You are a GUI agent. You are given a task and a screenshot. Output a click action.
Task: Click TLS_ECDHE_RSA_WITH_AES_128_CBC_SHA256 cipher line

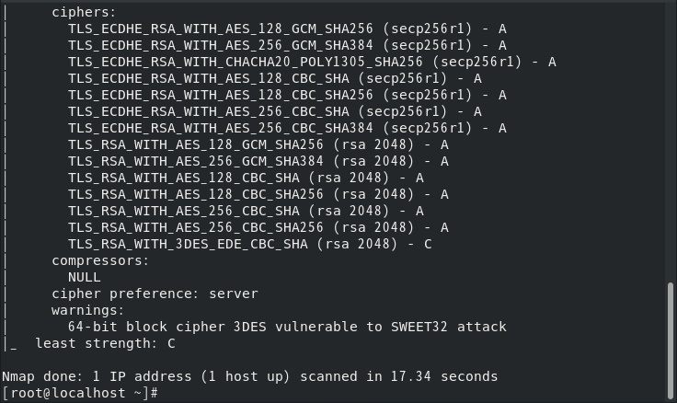pyautogui.click(x=287, y=95)
